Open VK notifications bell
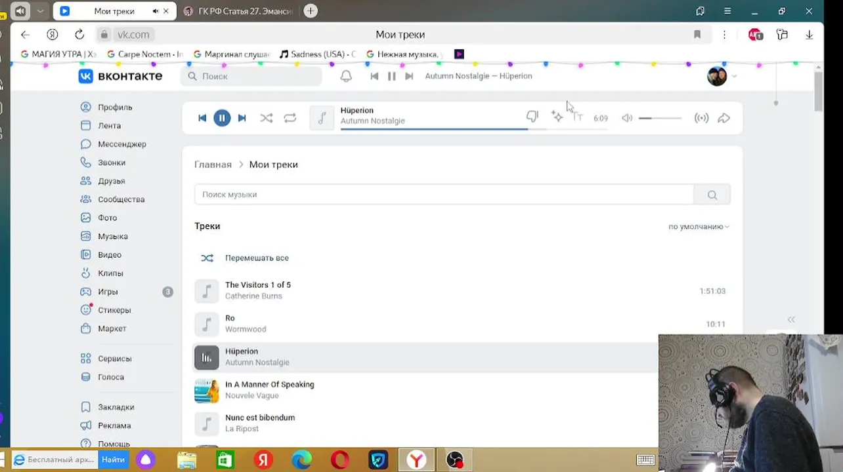 click(346, 76)
